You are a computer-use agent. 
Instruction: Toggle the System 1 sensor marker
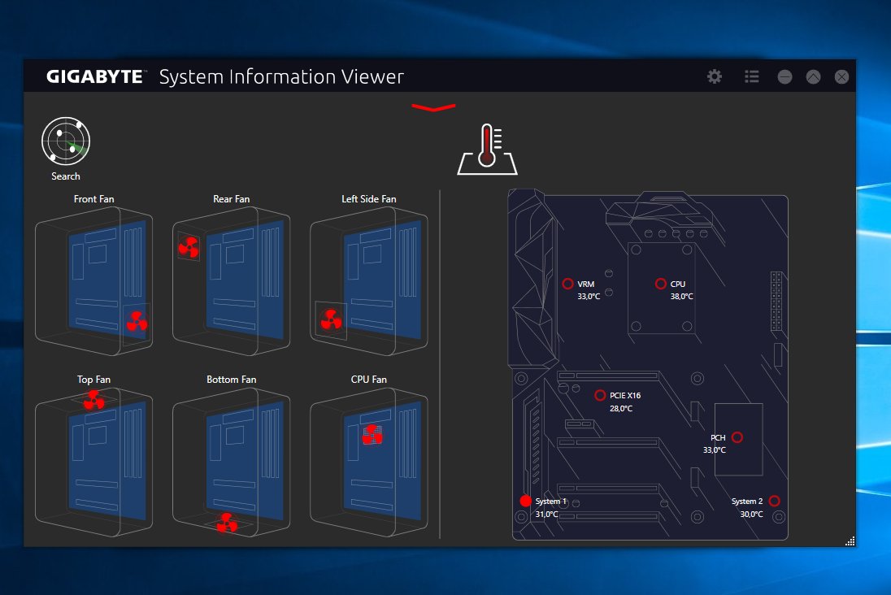coord(525,501)
